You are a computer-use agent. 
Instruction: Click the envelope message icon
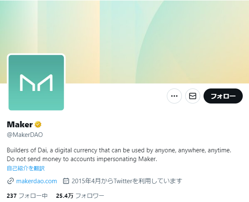193,96
